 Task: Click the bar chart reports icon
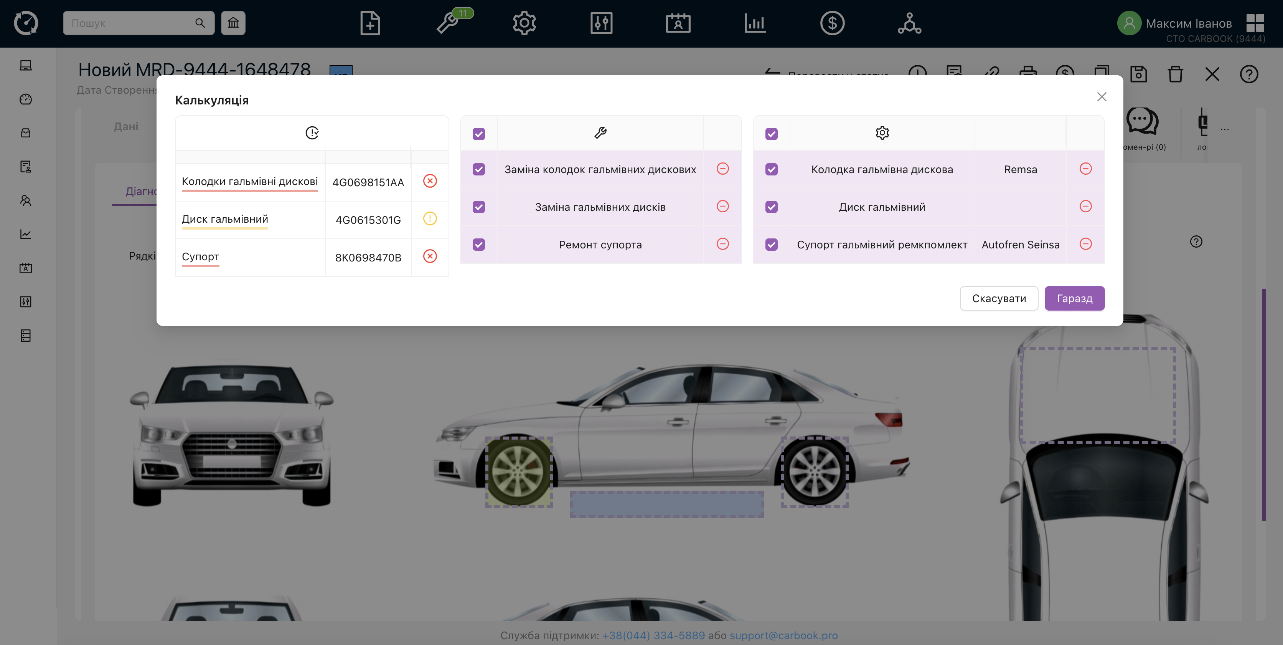pyautogui.click(x=755, y=23)
